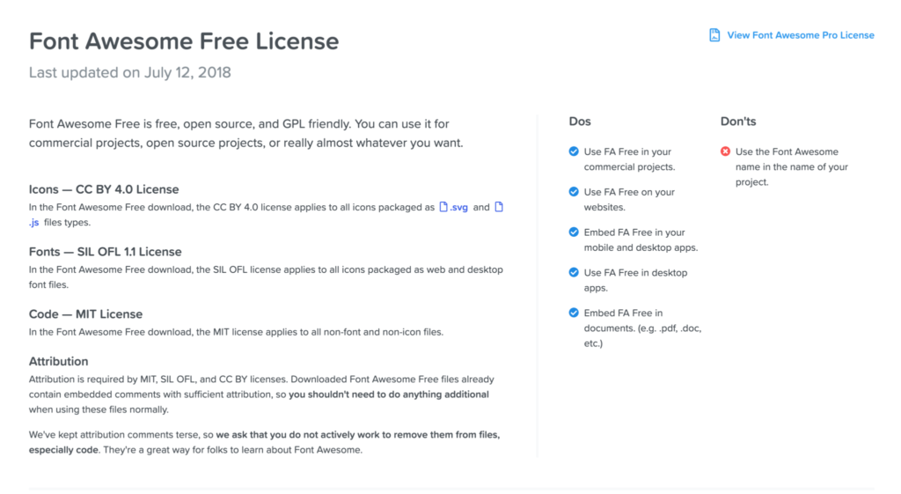The height and width of the screenshot is (494, 901).
Task: Click the document icon beside Pro License link
Action: (x=714, y=35)
